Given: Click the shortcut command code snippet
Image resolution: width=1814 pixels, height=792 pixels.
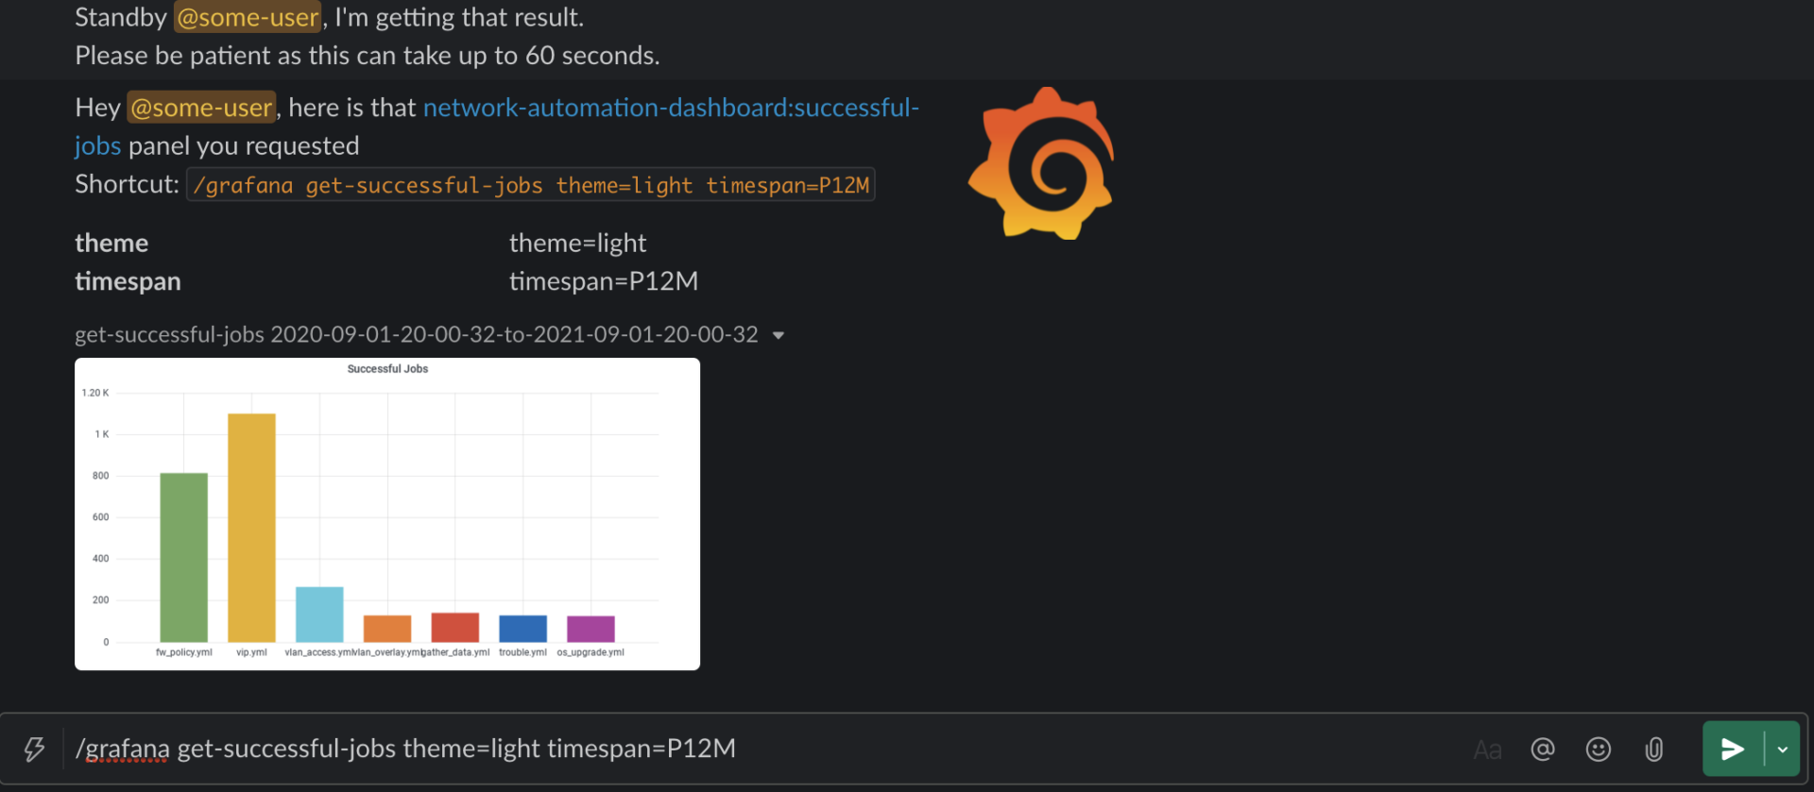Looking at the screenshot, I should [x=531, y=185].
